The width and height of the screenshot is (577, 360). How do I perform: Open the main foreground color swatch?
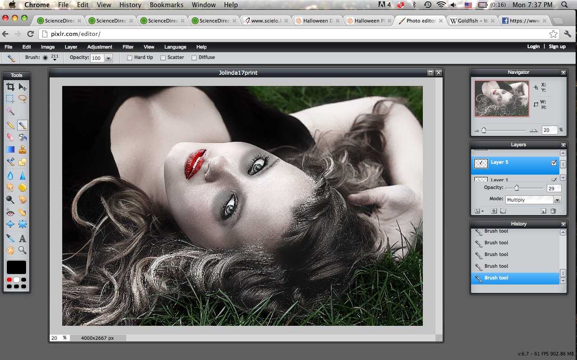click(16, 267)
